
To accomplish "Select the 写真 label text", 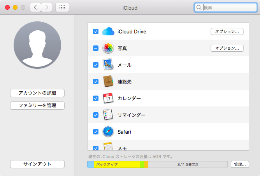I will coord(122,48).
